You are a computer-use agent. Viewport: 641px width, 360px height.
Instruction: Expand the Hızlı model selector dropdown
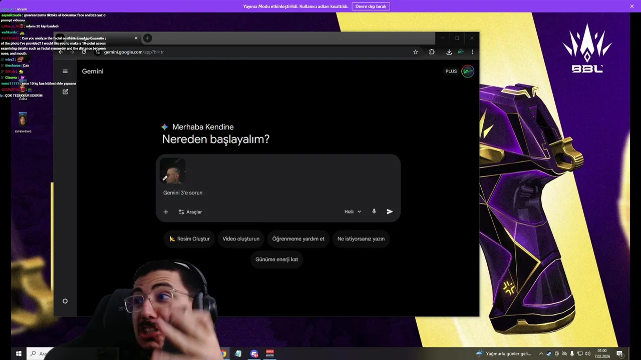click(353, 212)
